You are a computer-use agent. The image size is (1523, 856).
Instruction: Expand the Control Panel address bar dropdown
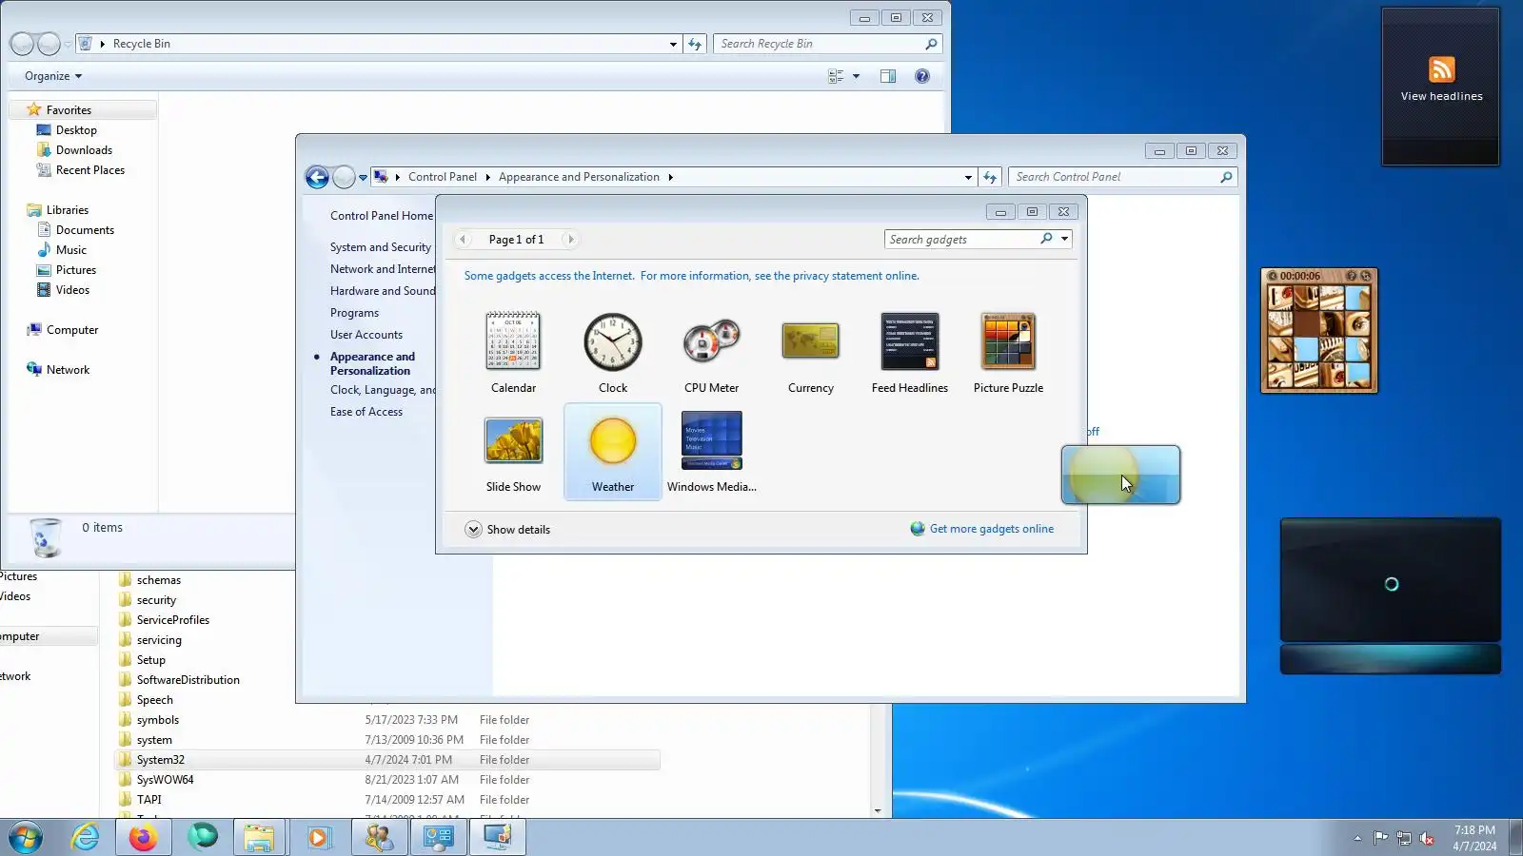tap(968, 177)
